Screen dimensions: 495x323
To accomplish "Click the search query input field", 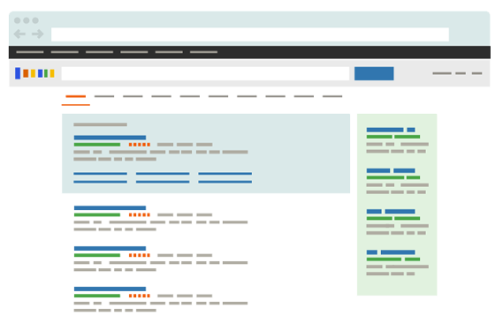I will 205,73.
